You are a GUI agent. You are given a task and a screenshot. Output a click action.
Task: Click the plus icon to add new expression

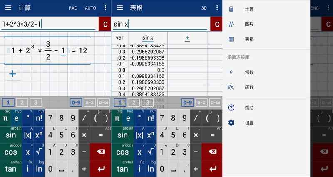click(12, 74)
